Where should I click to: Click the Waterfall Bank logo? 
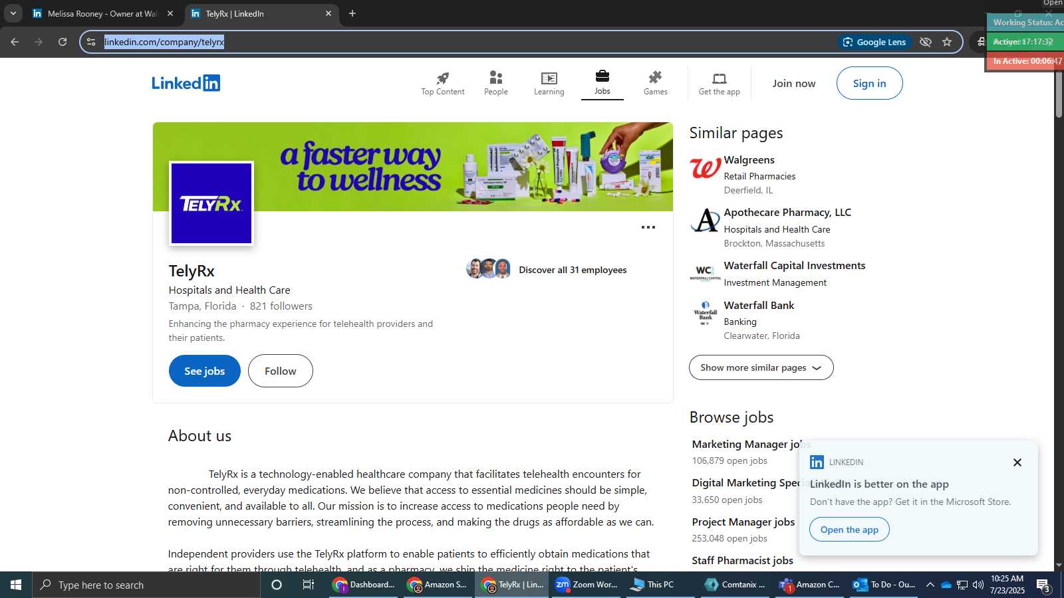(706, 313)
